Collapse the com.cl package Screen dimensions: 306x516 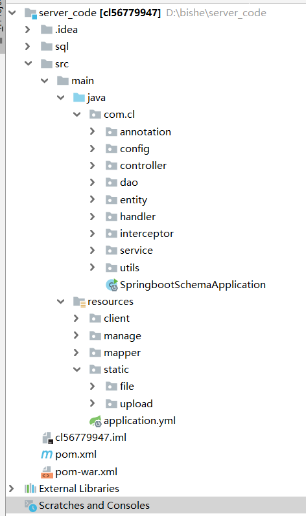tap(76, 115)
